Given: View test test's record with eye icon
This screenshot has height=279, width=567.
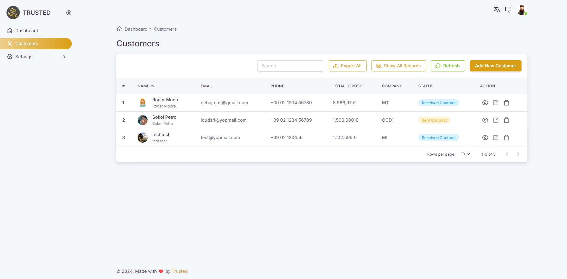Looking at the screenshot, I should (485, 138).
